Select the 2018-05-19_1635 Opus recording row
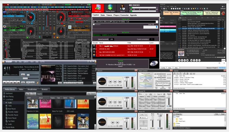 [x=124, y=49]
